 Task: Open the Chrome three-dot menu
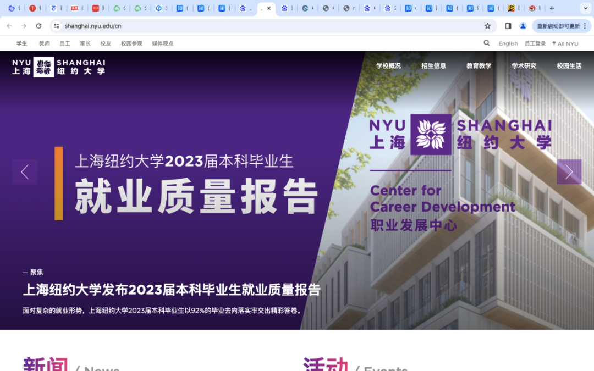(x=585, y=26)
